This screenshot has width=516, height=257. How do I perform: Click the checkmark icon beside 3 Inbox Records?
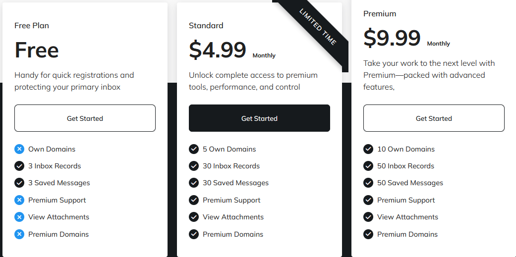tap(19, 166)
